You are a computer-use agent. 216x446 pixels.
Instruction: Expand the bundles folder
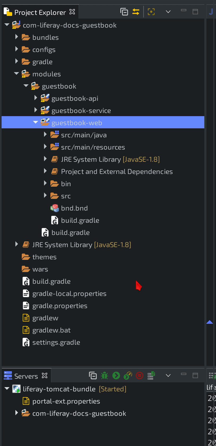(x=16, y=37)
